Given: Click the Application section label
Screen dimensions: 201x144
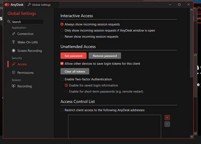Looking at the screenshot, I should (19, 28).
